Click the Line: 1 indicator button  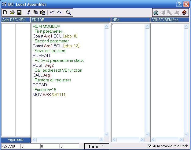tap(97, 146)
